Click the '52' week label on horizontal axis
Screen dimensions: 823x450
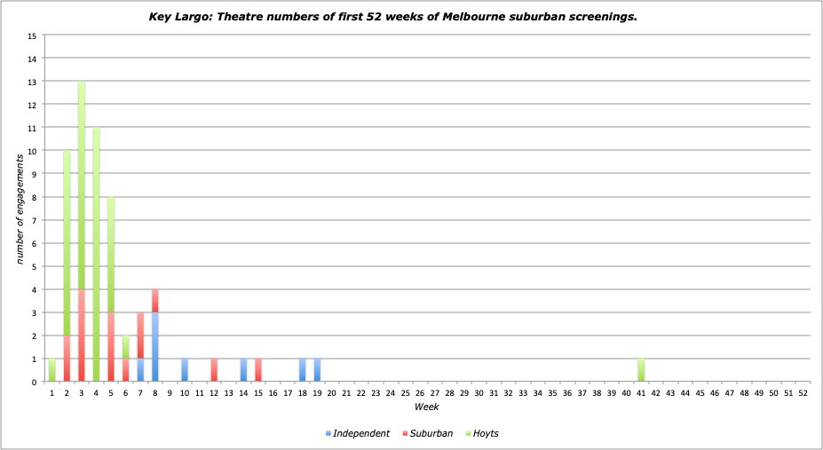tap(803, 392)
